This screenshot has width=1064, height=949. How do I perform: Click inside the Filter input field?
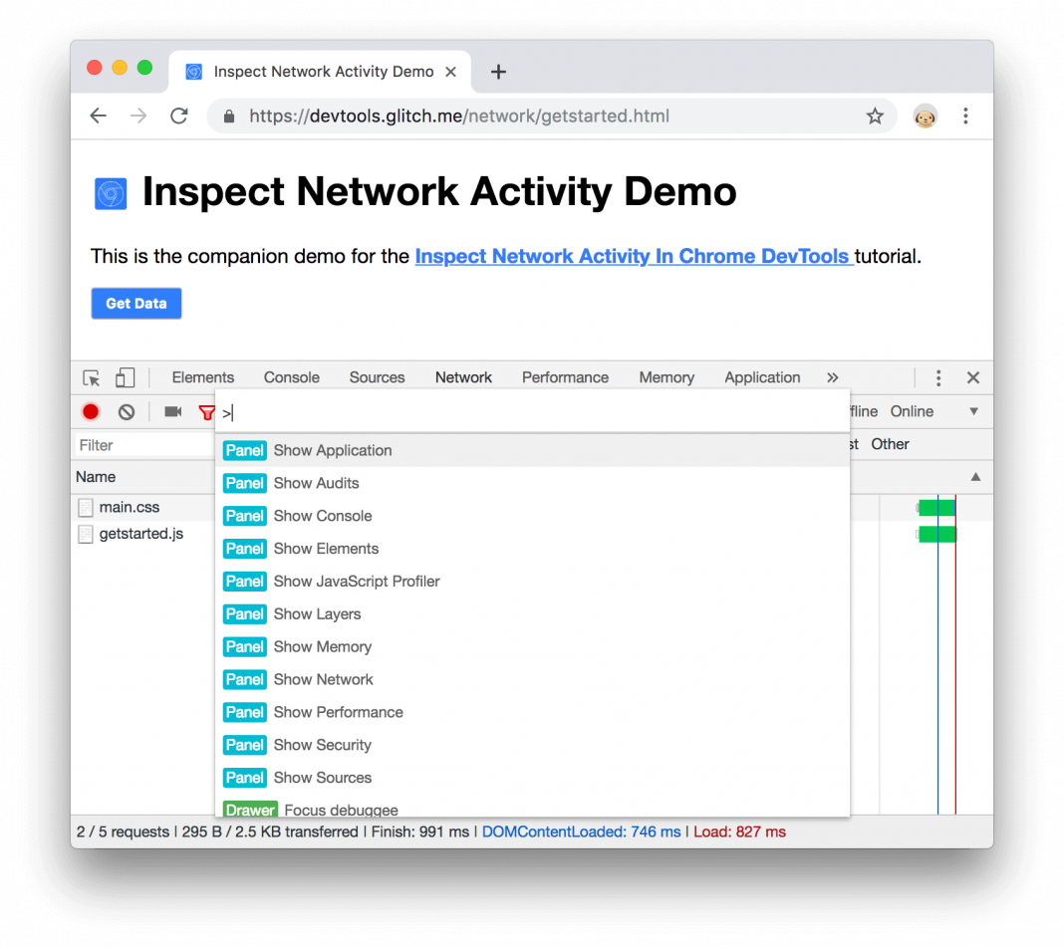click(139, 444)
